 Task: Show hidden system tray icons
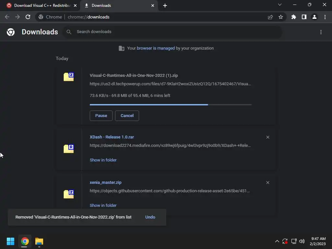277,241
